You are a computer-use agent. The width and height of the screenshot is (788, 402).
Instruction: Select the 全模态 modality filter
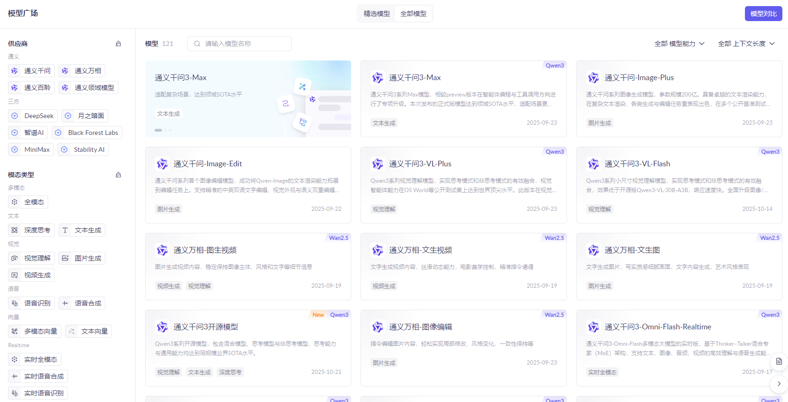point(28,202)
